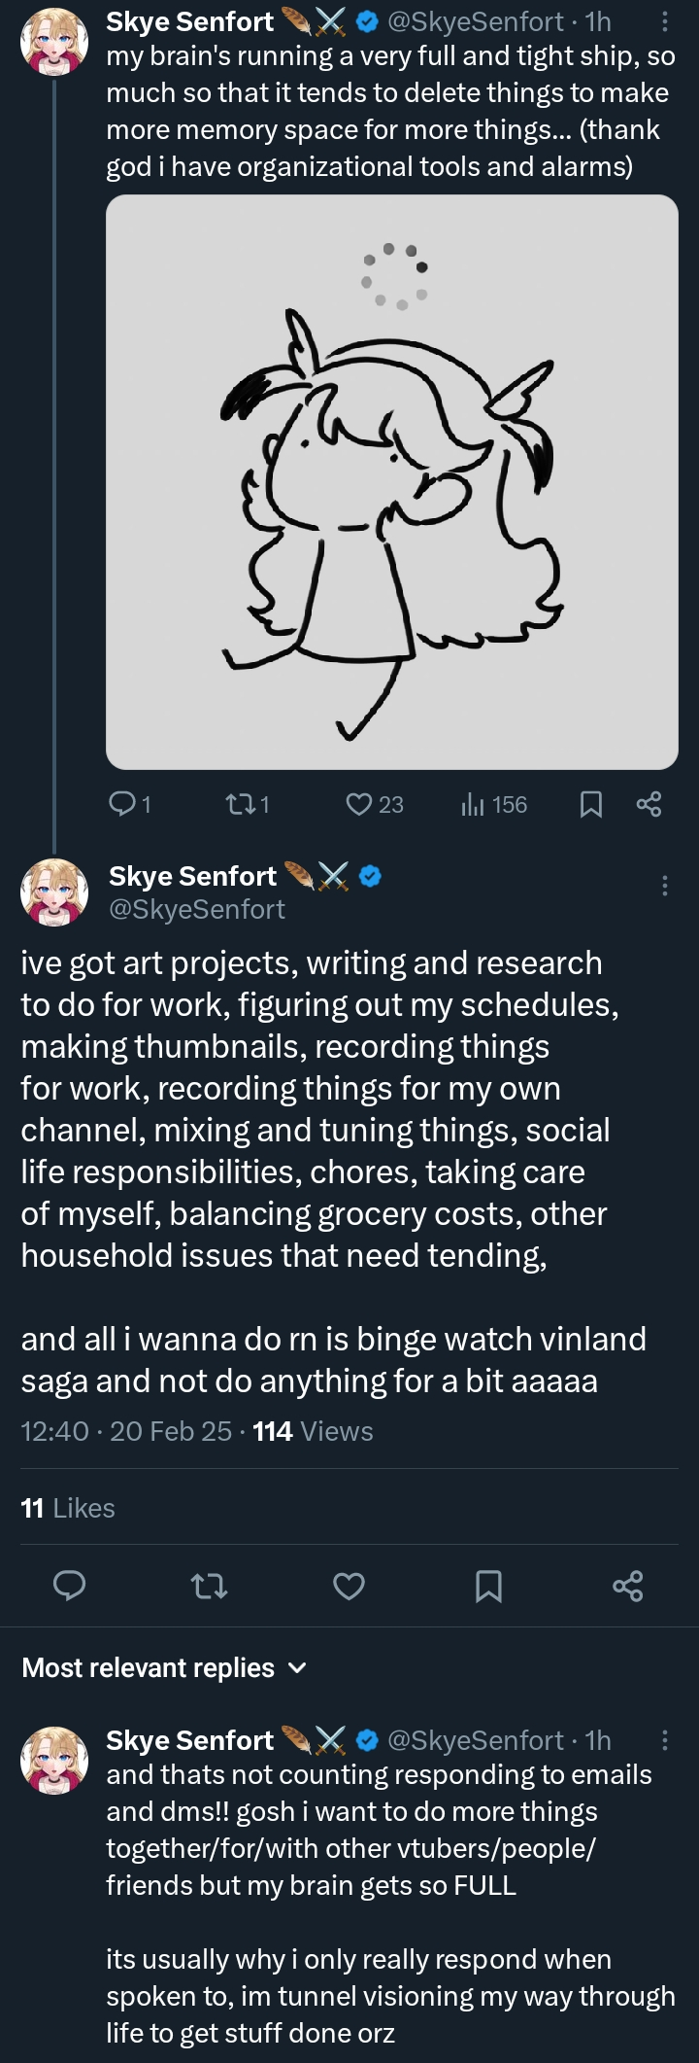Bookmark the main tweet
Screen dimensions: 699x2063
click(x=488, y=1586)
